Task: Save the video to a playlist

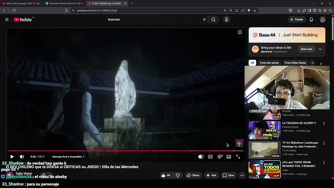Action: (x=228, y=175)
